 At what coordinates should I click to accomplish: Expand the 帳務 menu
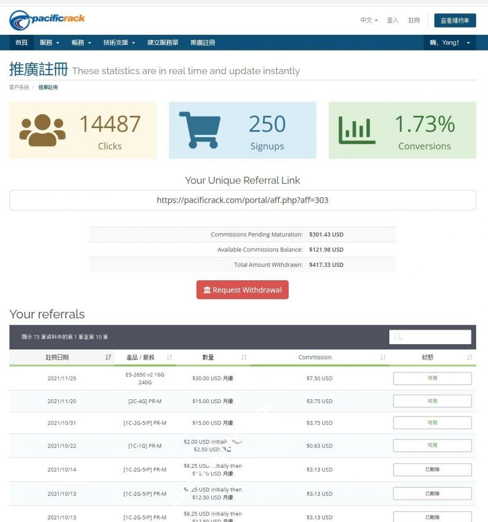tap(82, 43)
